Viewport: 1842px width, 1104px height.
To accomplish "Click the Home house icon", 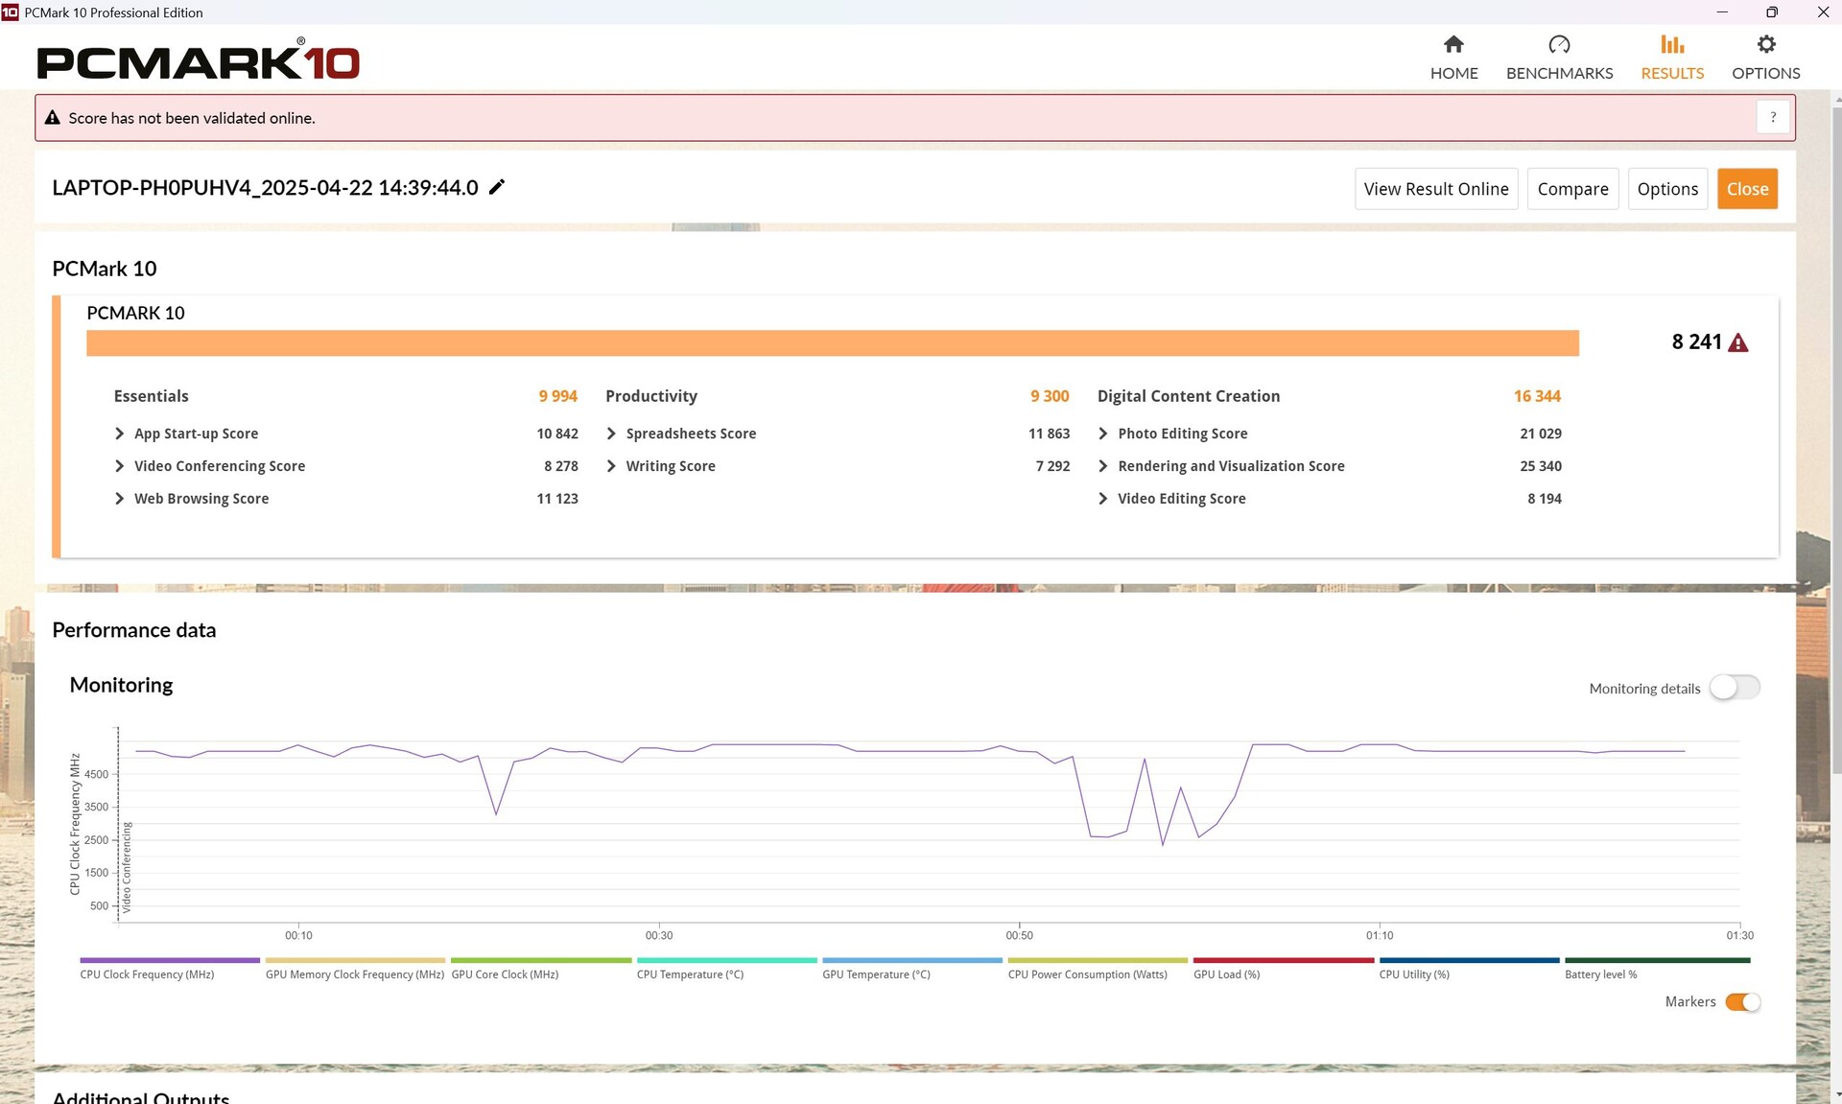I will [x=1453, y=45].
